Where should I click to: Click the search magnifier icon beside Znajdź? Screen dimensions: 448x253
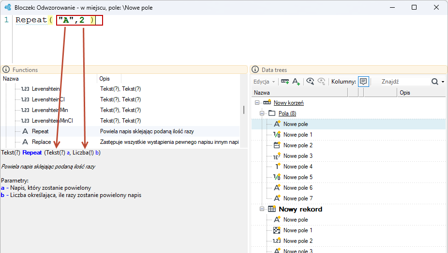click(434, 82)
